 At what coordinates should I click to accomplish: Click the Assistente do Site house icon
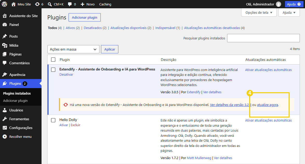tap(5, 16)
